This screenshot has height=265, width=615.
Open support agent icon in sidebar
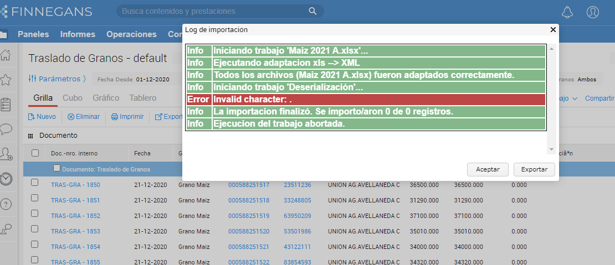point(6,230)
